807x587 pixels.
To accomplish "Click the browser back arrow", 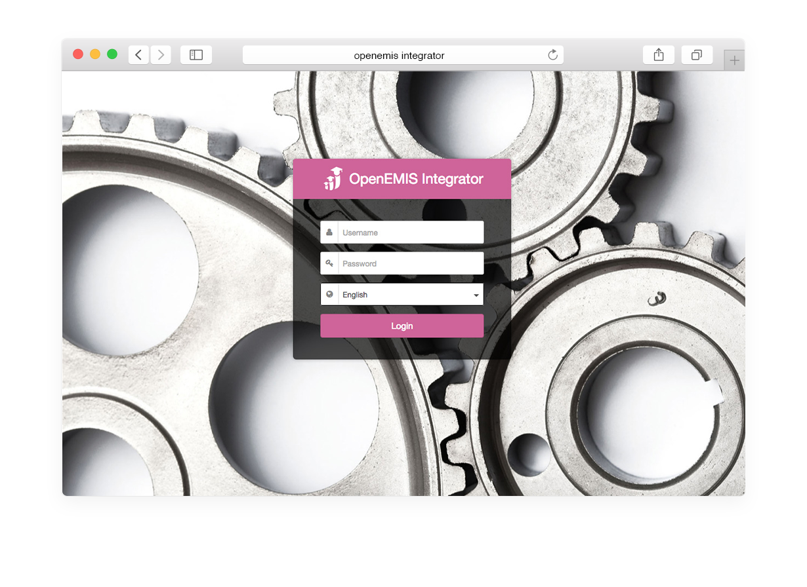I will click(138, 55).
